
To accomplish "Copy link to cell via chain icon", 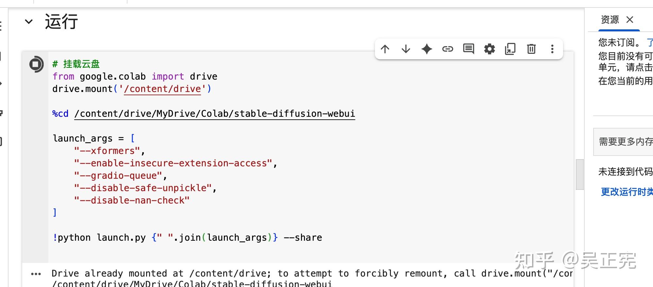I will 448,49.
